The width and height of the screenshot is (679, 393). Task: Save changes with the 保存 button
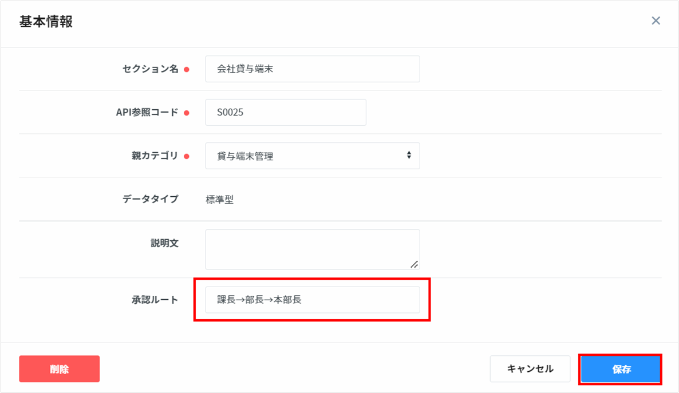pos(621,369)
